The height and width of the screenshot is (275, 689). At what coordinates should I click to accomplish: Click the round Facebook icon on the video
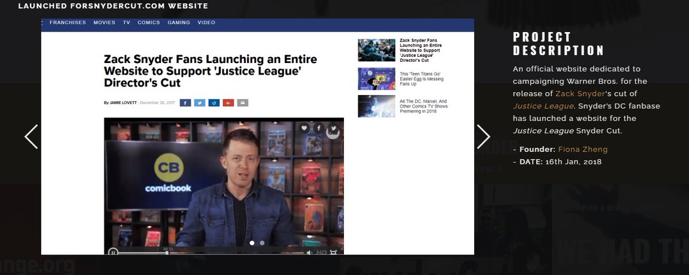coord(319,128)
